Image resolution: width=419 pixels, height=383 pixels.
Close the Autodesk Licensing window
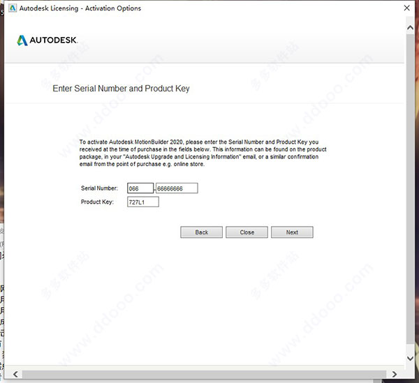pyautogui.click(x=406, y=8)
